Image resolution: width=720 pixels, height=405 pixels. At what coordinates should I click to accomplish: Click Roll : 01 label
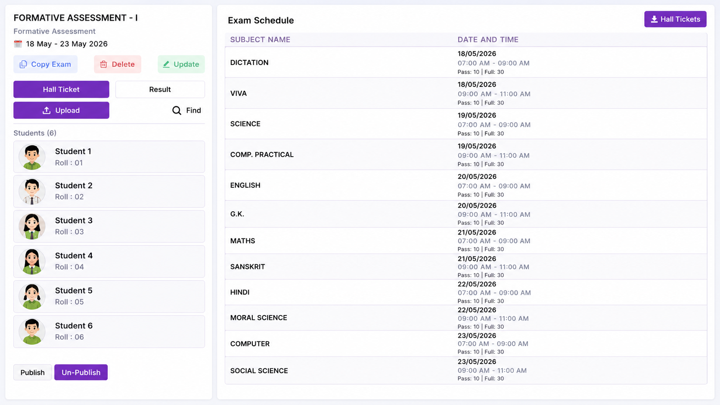coord(69,163)
